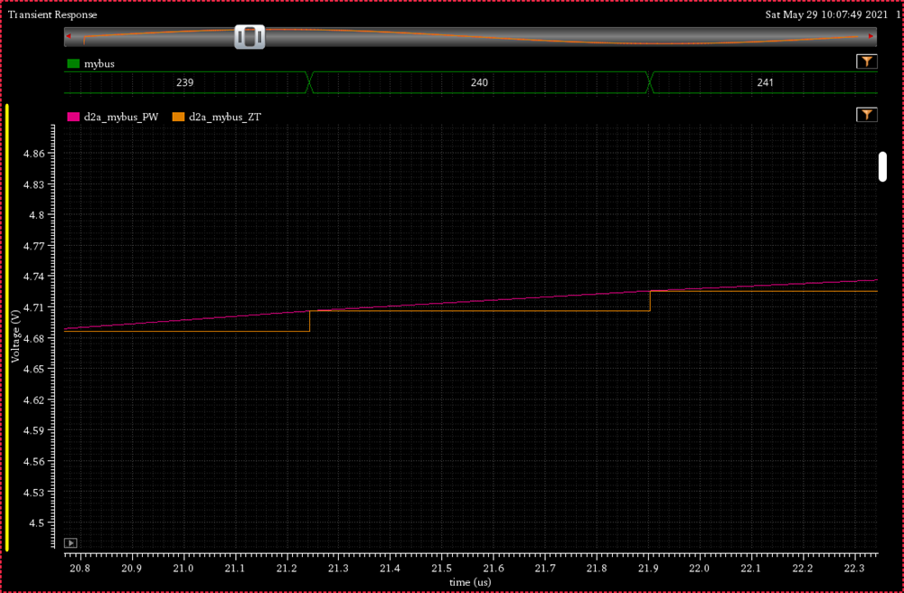Click bus value 239 segment
The height and width of the screenshot is (593, 904).
(184, 82)
